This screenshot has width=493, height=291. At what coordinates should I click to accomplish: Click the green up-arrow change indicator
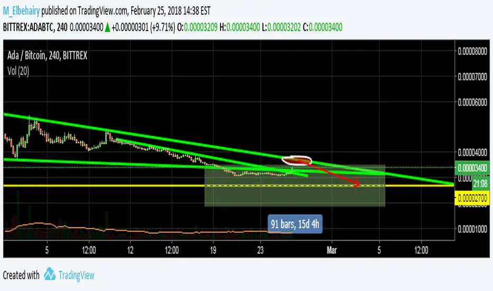click(x=107, y=28)
